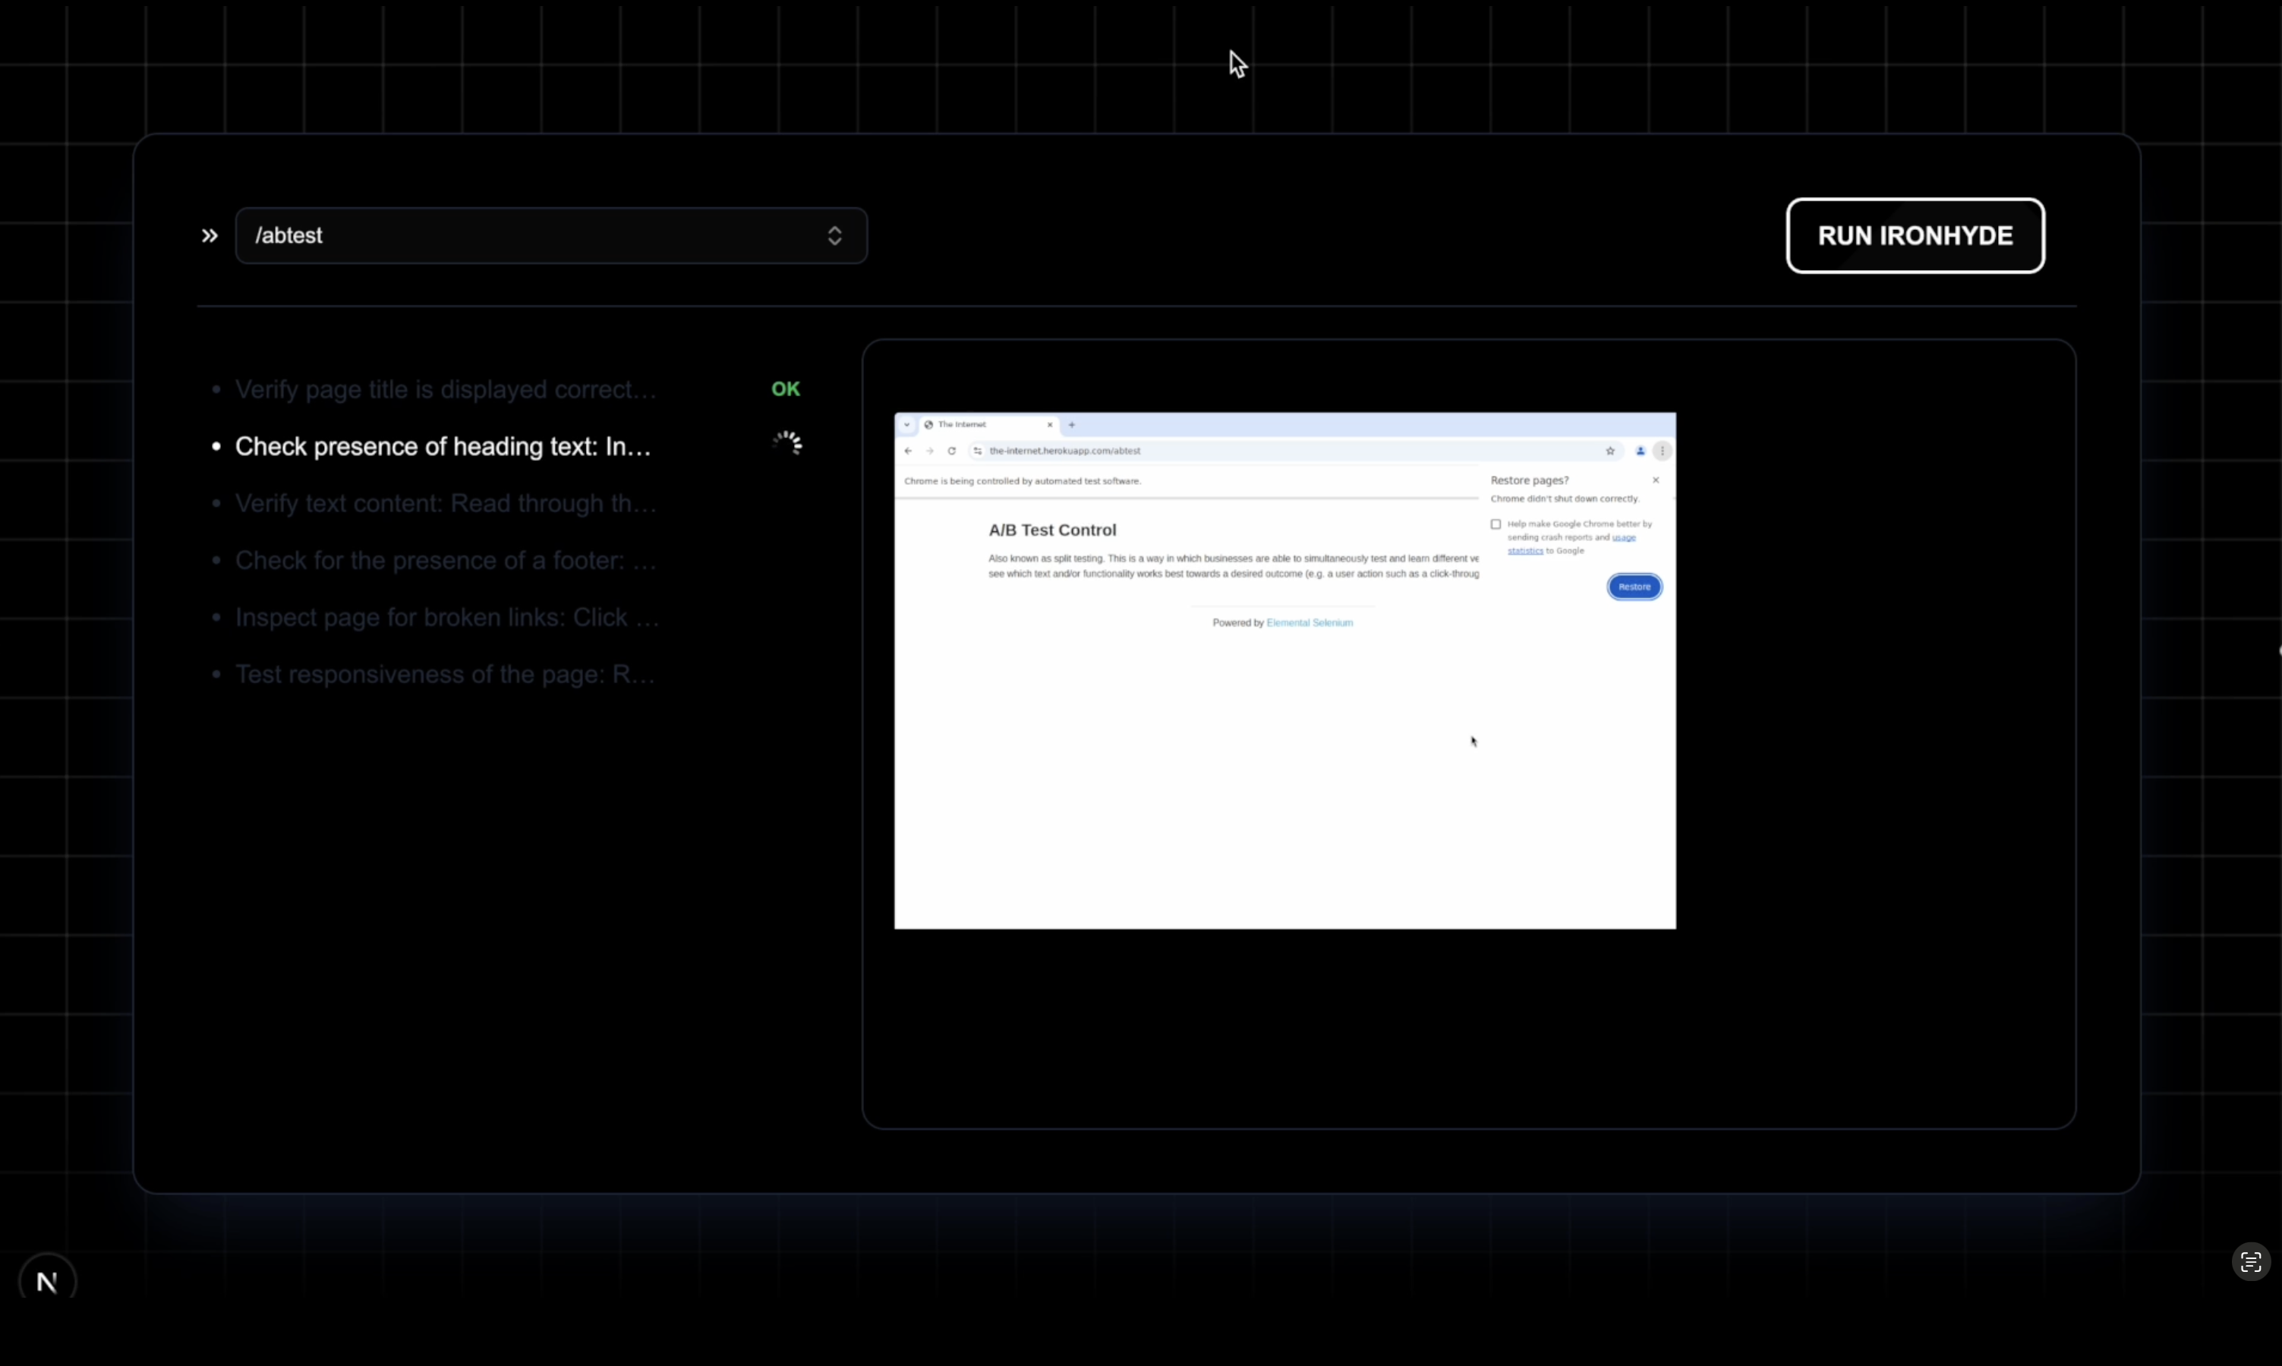Click the blue Restore button
Image resolution: width=2282 pixels, height=1366 pixels.
pyautogui.click(x=1634, y=587)
